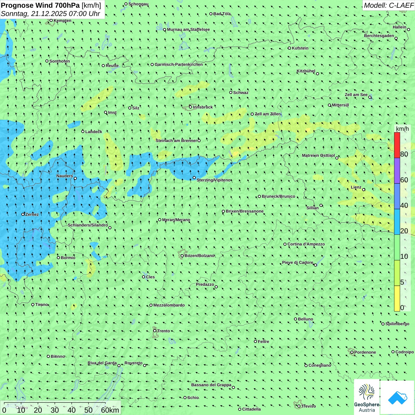
Task: Click the 'Sonthofen' label
Action: (x=60, y=61)
